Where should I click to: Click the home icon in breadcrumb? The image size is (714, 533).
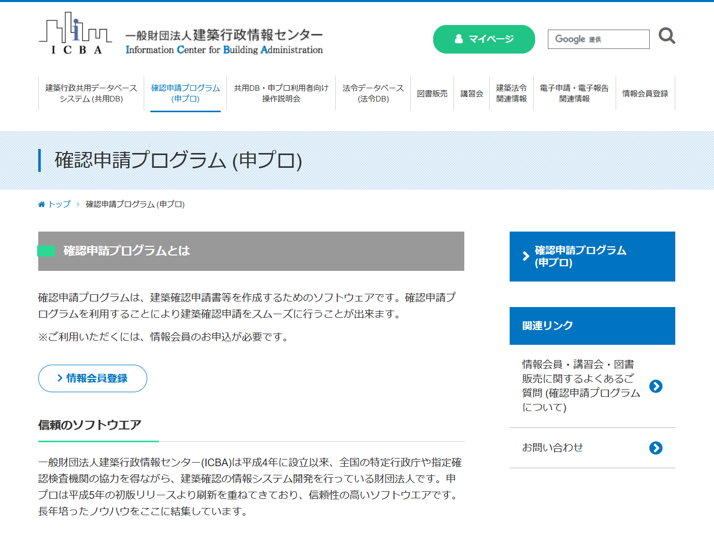(42, 205)
